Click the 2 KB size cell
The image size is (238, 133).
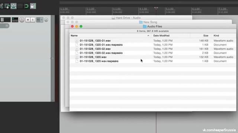click(x=205, y=53)
